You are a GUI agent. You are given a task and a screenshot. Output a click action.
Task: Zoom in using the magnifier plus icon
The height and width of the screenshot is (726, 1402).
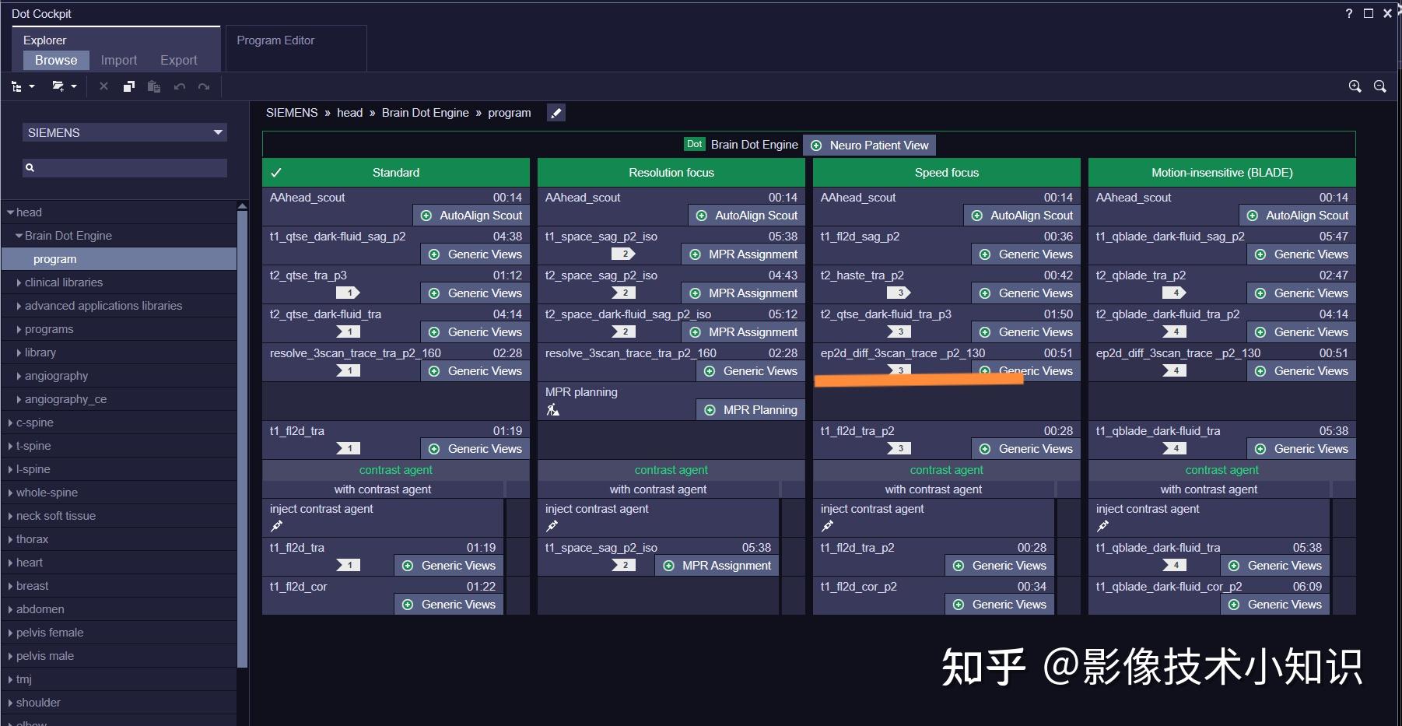point(1355,86)
